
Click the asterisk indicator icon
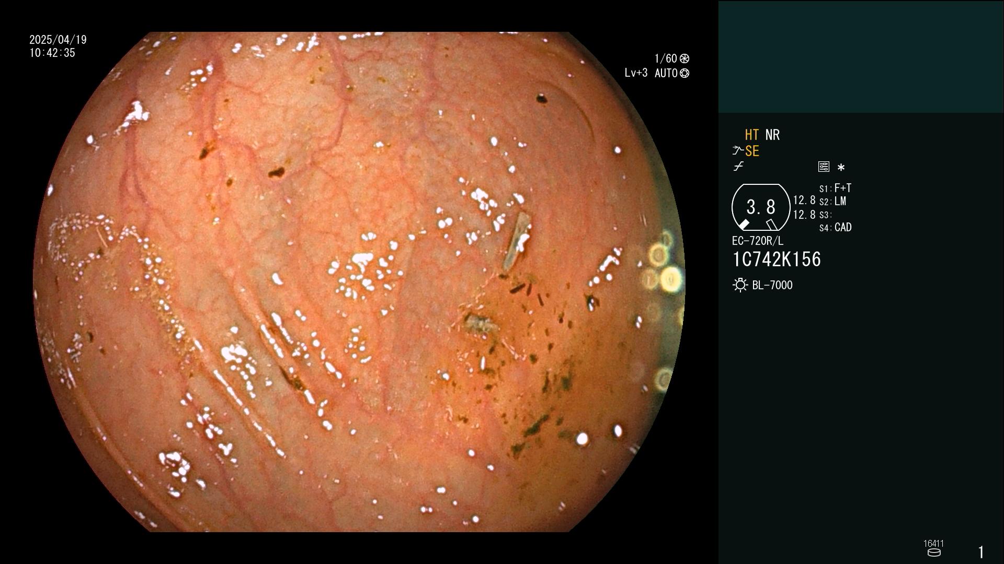point(841,167)
